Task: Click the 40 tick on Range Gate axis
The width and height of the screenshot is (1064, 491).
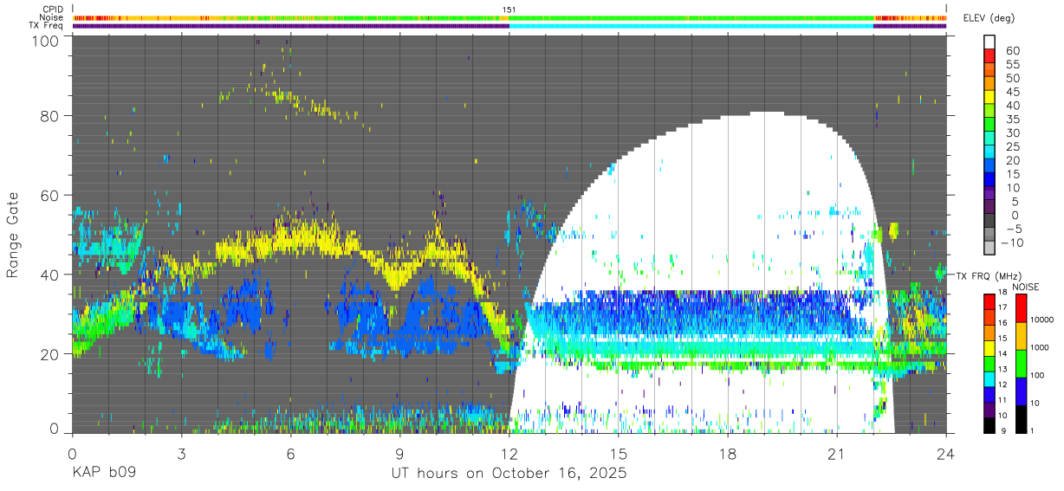Action: click(x=51, y=275)
